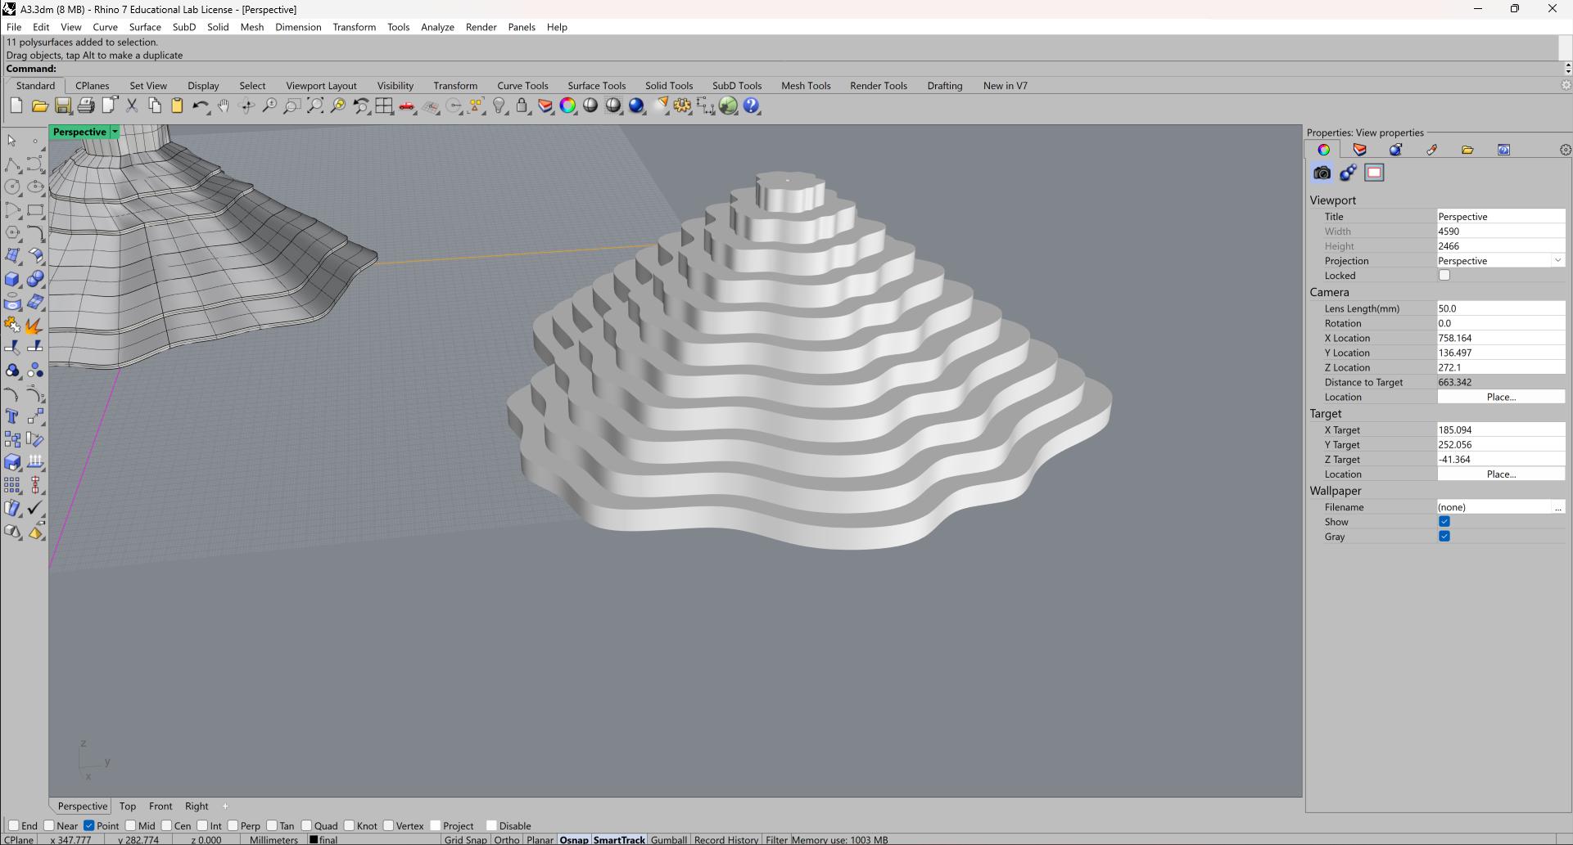
Task: Toggle Ortho in status bar
Action: point(507,839)
